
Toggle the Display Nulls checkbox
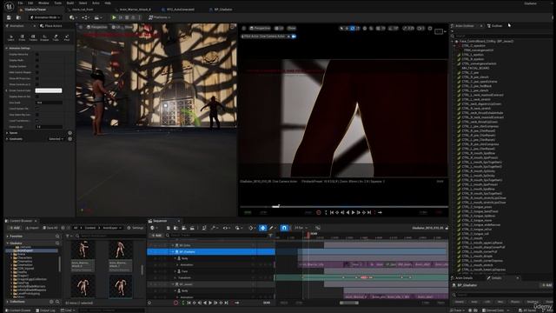click(37, 60)
